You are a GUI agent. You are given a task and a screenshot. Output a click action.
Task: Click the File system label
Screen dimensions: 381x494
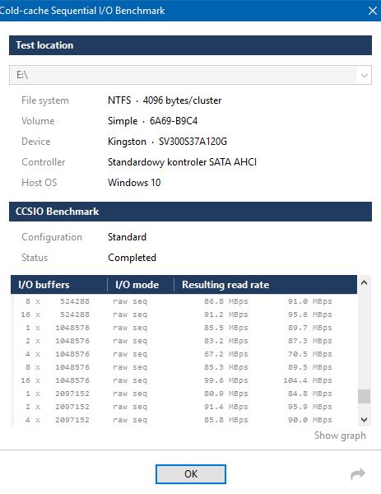pyautogui.click(x=45, y=100)
